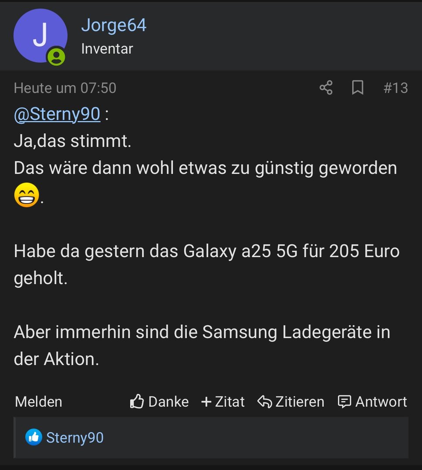Screen dimensions: 422x470
Task: Bookmark this post with the bookmark icon
Action: coord(358,87)
